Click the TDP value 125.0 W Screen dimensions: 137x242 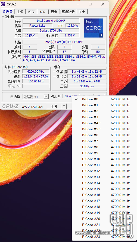click(x=73, y=26)
